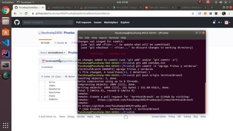This screenshot has height=131, width=233.
Task: Open a new Chrome tab
Action: [x=212, y=7]
